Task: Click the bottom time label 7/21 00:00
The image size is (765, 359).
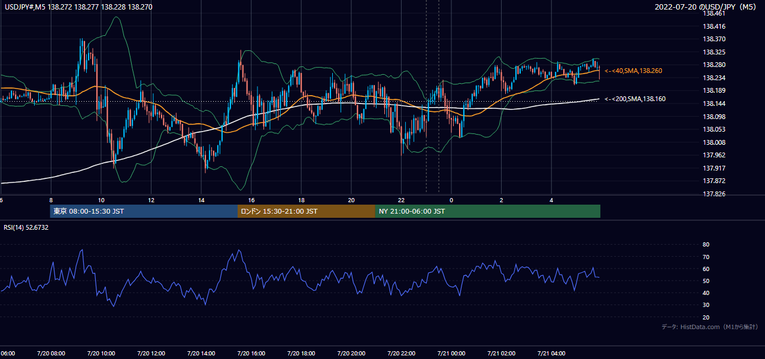Action: click(x=451, y=354)
